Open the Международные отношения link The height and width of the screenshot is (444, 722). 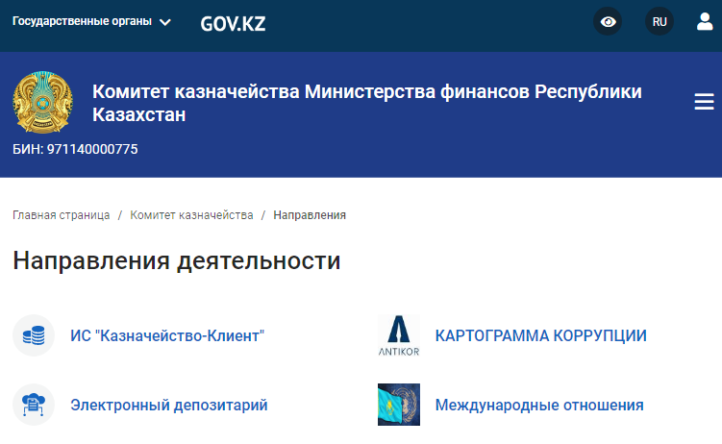[539, 406]
